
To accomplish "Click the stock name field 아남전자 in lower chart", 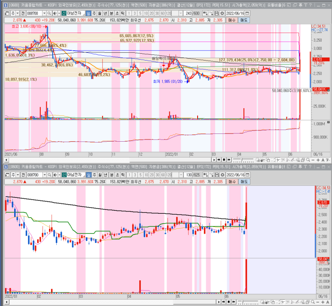I will click(x=76, y=175).
